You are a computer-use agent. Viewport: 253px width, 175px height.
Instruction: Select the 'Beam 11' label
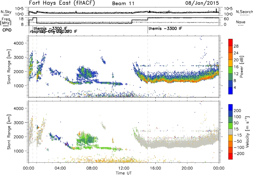click(x=123, y=3)
